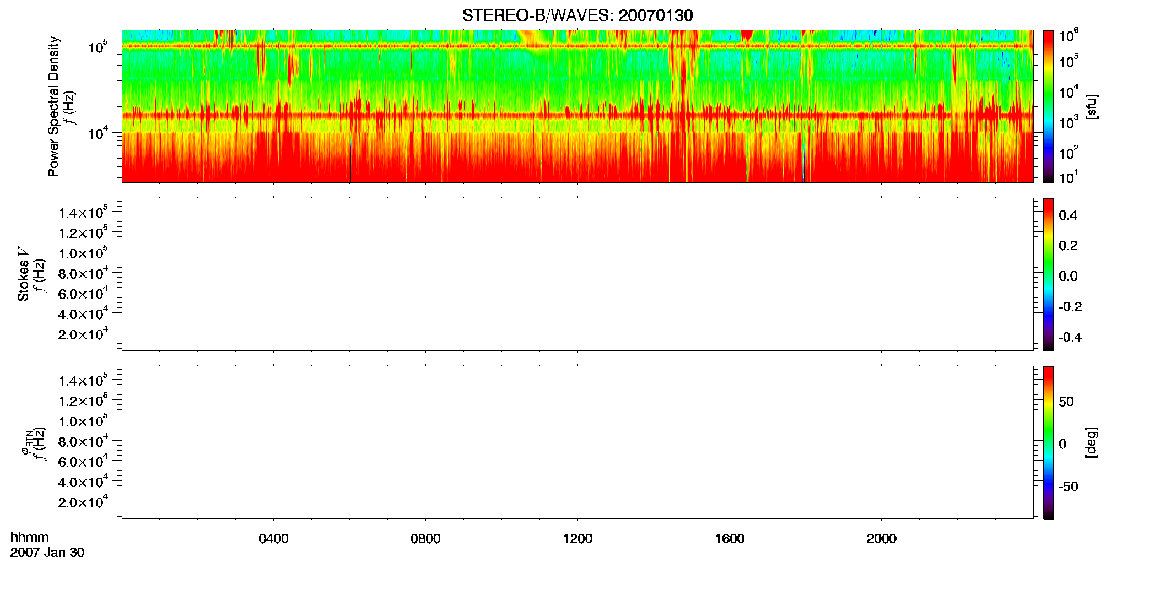This screenshot has width=1155, height=595.
Task: Click the 1.0×10^5 tick on phi RTN axis
Action: 83,421
